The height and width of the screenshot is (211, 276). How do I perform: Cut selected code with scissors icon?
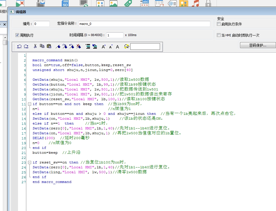[x=35, y=46]
